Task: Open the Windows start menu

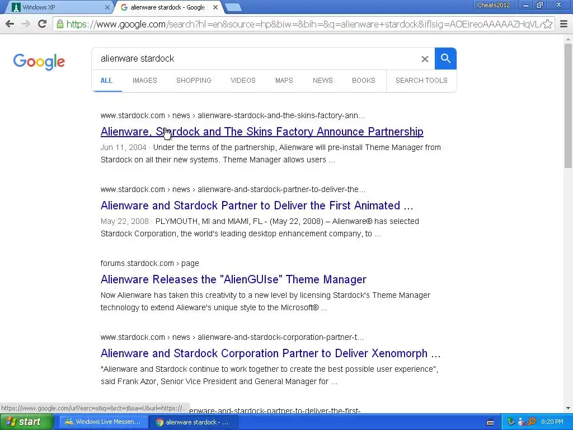Action: click(26, 422)
